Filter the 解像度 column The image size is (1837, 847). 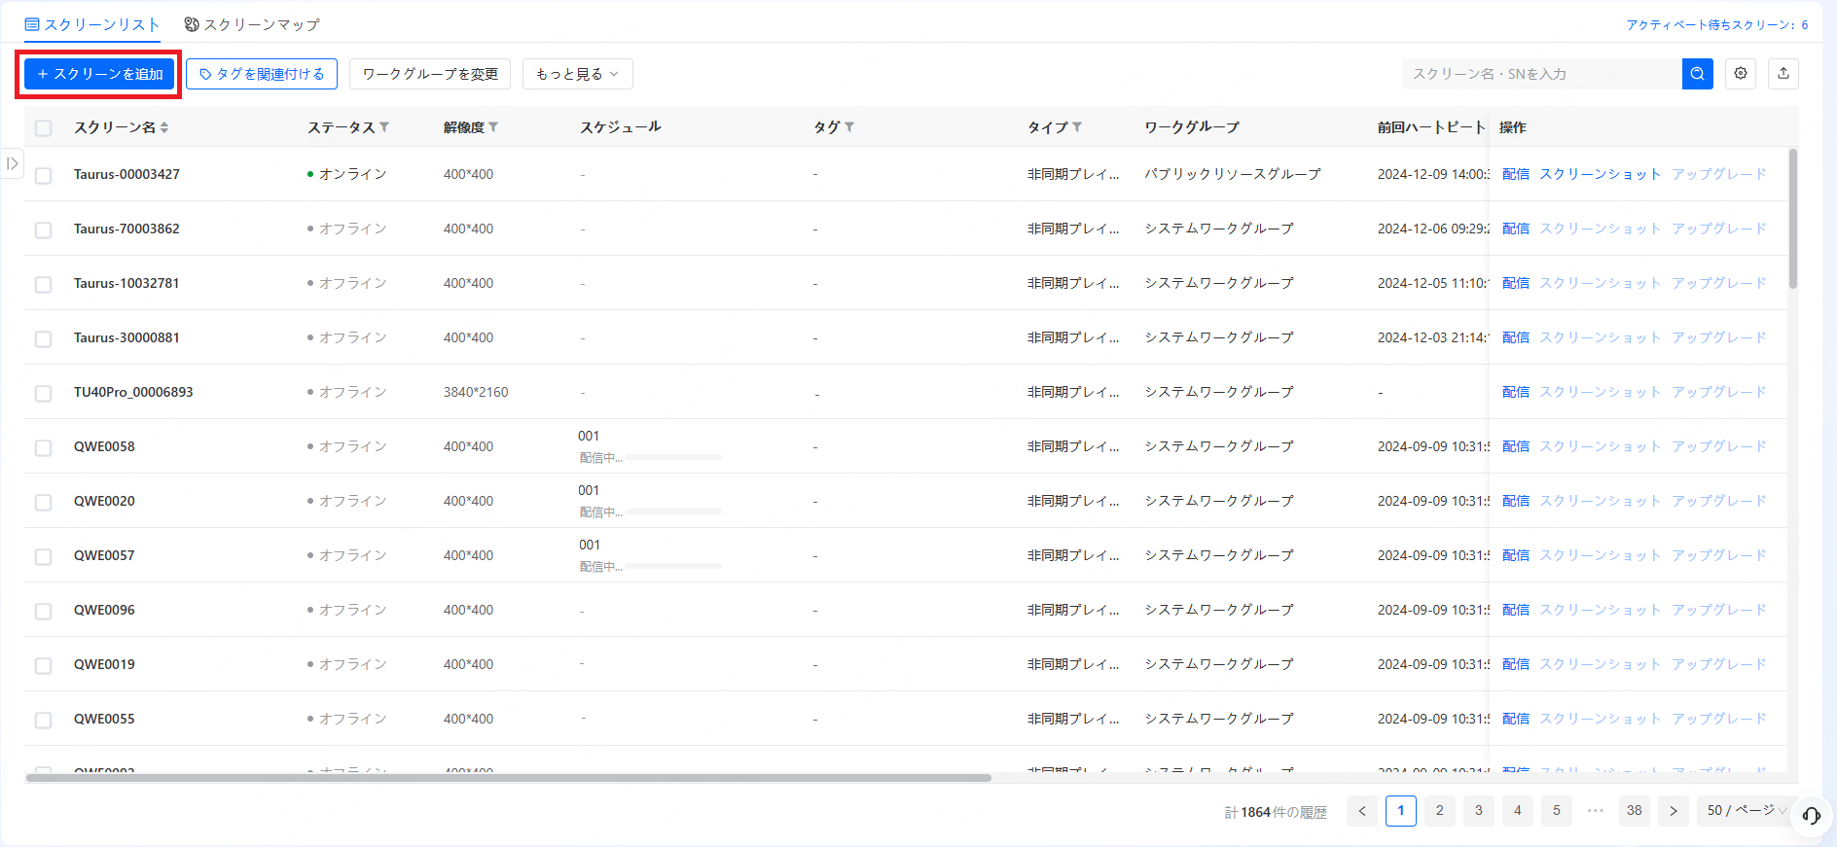tap(493, 127)
